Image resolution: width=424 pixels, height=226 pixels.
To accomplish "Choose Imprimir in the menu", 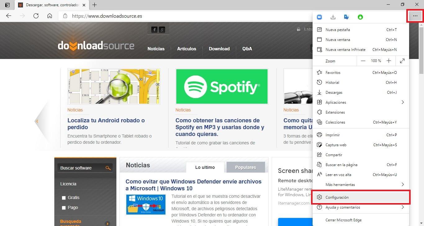I will (361, 135).
